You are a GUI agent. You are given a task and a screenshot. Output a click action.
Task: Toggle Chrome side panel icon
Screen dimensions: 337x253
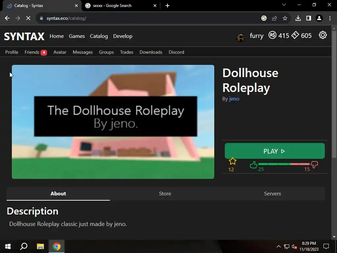[x=309, y=18]
